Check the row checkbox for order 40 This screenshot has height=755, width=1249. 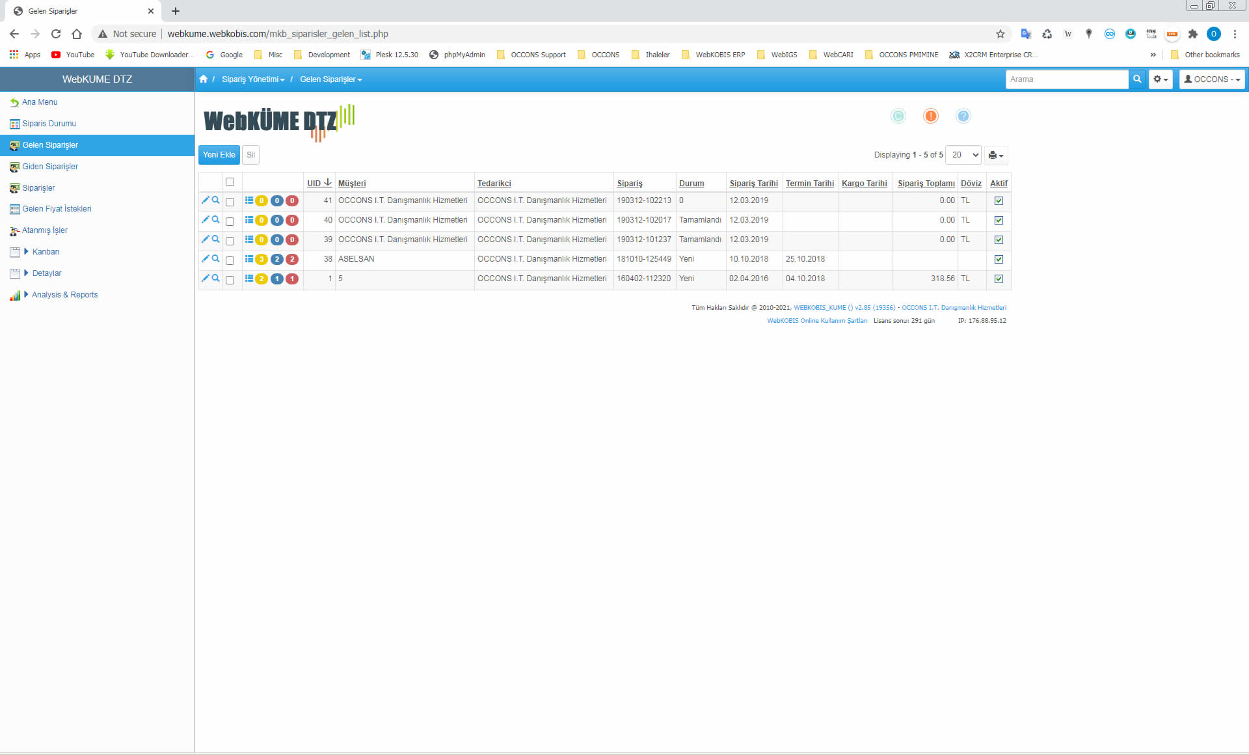click(x=230, y=221)
